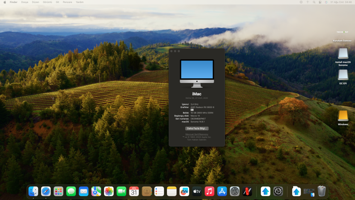This screenshot has height=200, width=355.
Task: Select the Install macOS Sonoma drive icon
Action: point(343,54)
